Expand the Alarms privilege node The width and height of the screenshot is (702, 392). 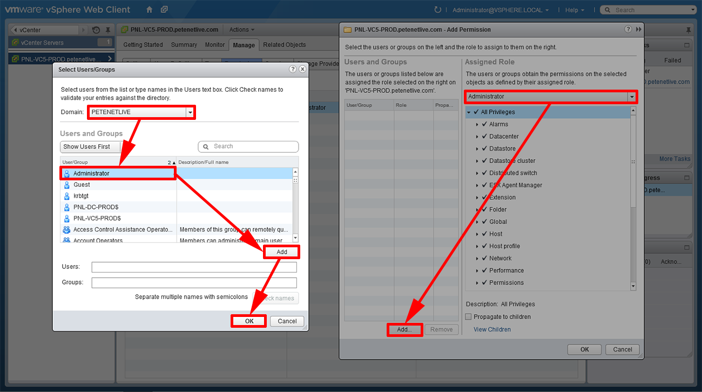[x=477, y=124]
